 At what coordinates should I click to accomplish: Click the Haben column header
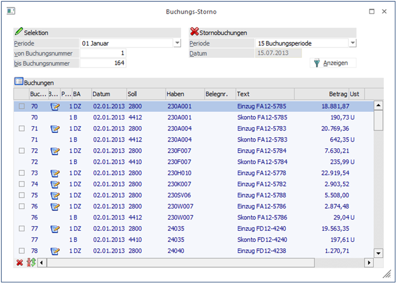[x=184, y=94]
